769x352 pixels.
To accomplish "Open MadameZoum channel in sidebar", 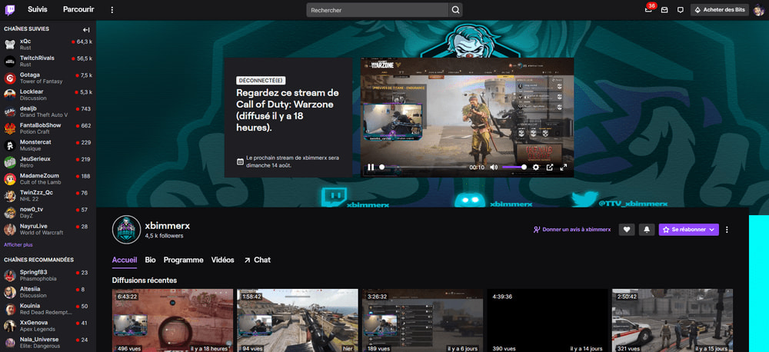I will point(48,179).
